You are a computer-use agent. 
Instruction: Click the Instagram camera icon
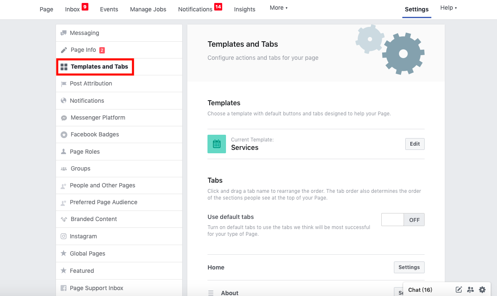click(64, 236)
